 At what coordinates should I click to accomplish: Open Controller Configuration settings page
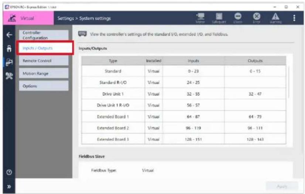[44, 35]
